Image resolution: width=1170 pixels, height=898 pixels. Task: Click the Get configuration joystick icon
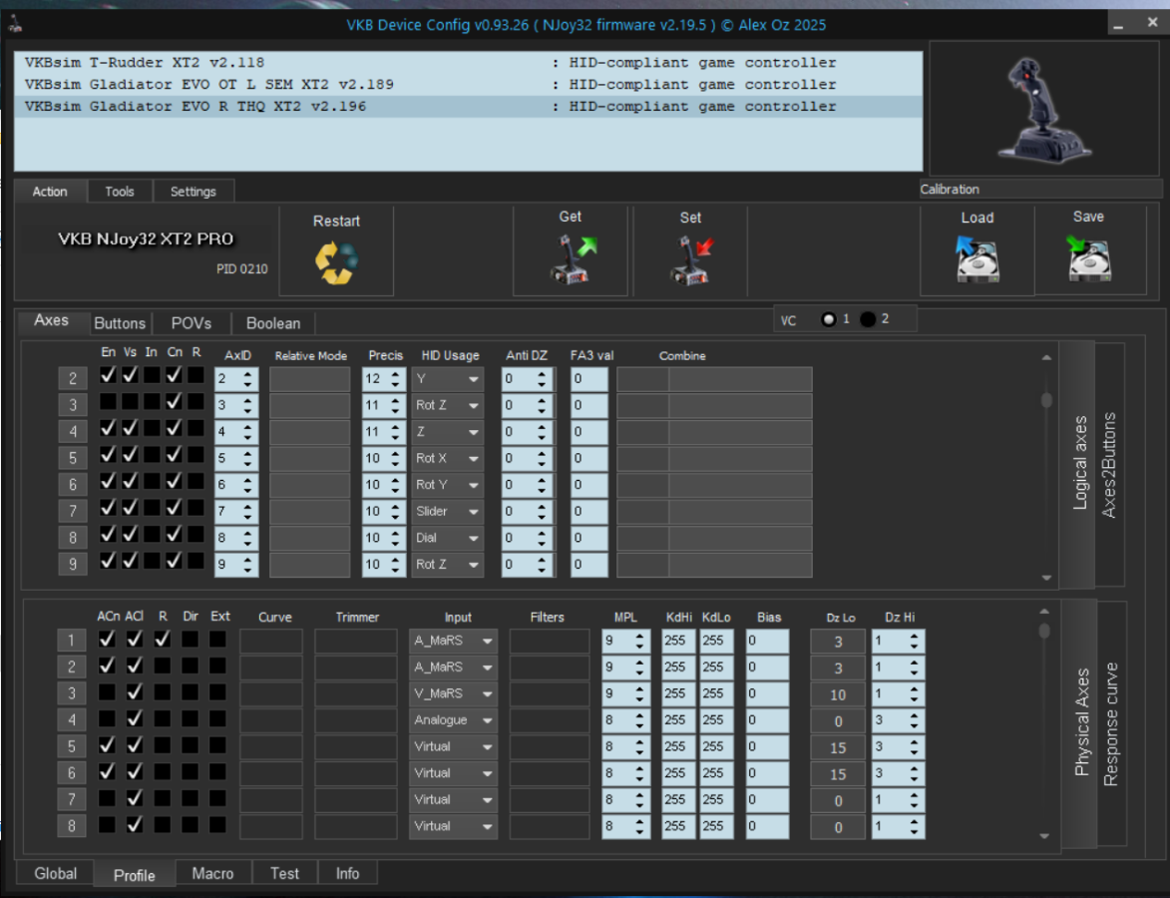(x=574, y=258)
